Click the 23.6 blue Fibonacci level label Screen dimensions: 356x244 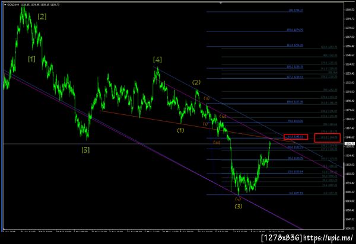click(x=295, y=172)
